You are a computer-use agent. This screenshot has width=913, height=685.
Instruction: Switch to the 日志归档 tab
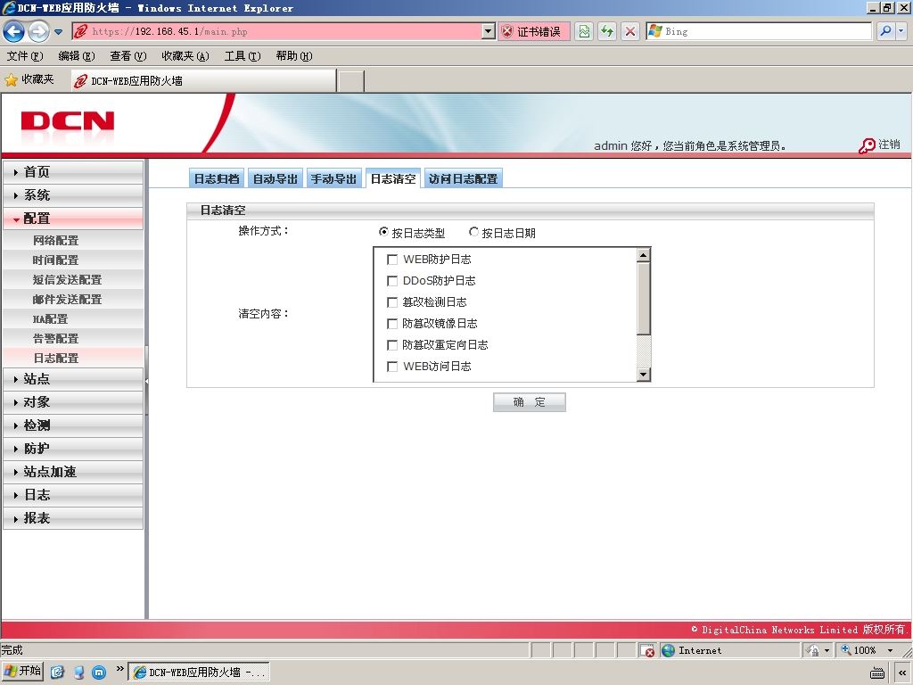point(217,178)
